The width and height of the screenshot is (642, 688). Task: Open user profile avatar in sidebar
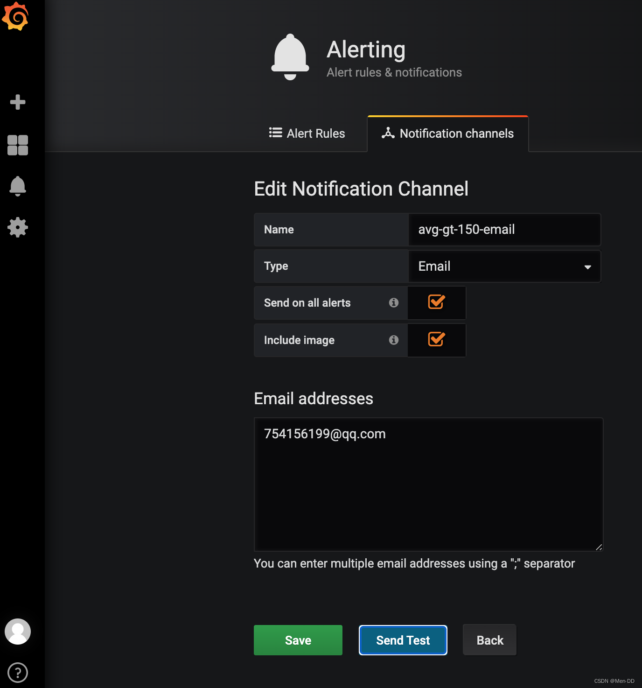click(x=18, y=632)
